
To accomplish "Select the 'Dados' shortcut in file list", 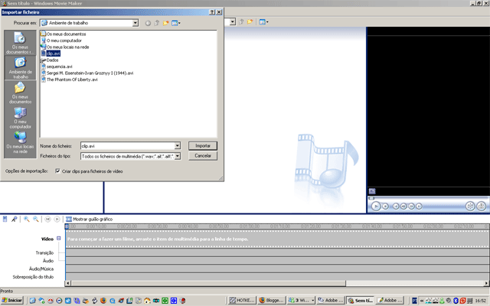I will (50, 60).
